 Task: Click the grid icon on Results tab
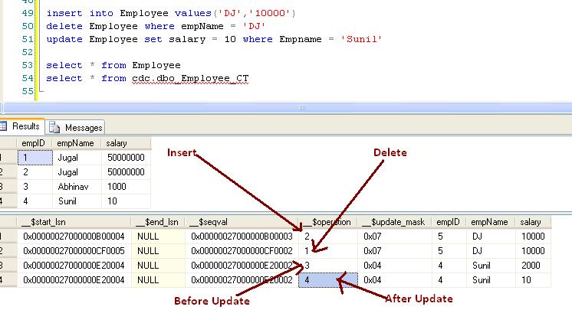(5, 126)
